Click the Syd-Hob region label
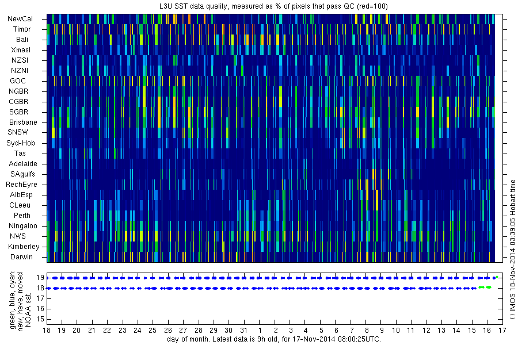 coord(21,143)
